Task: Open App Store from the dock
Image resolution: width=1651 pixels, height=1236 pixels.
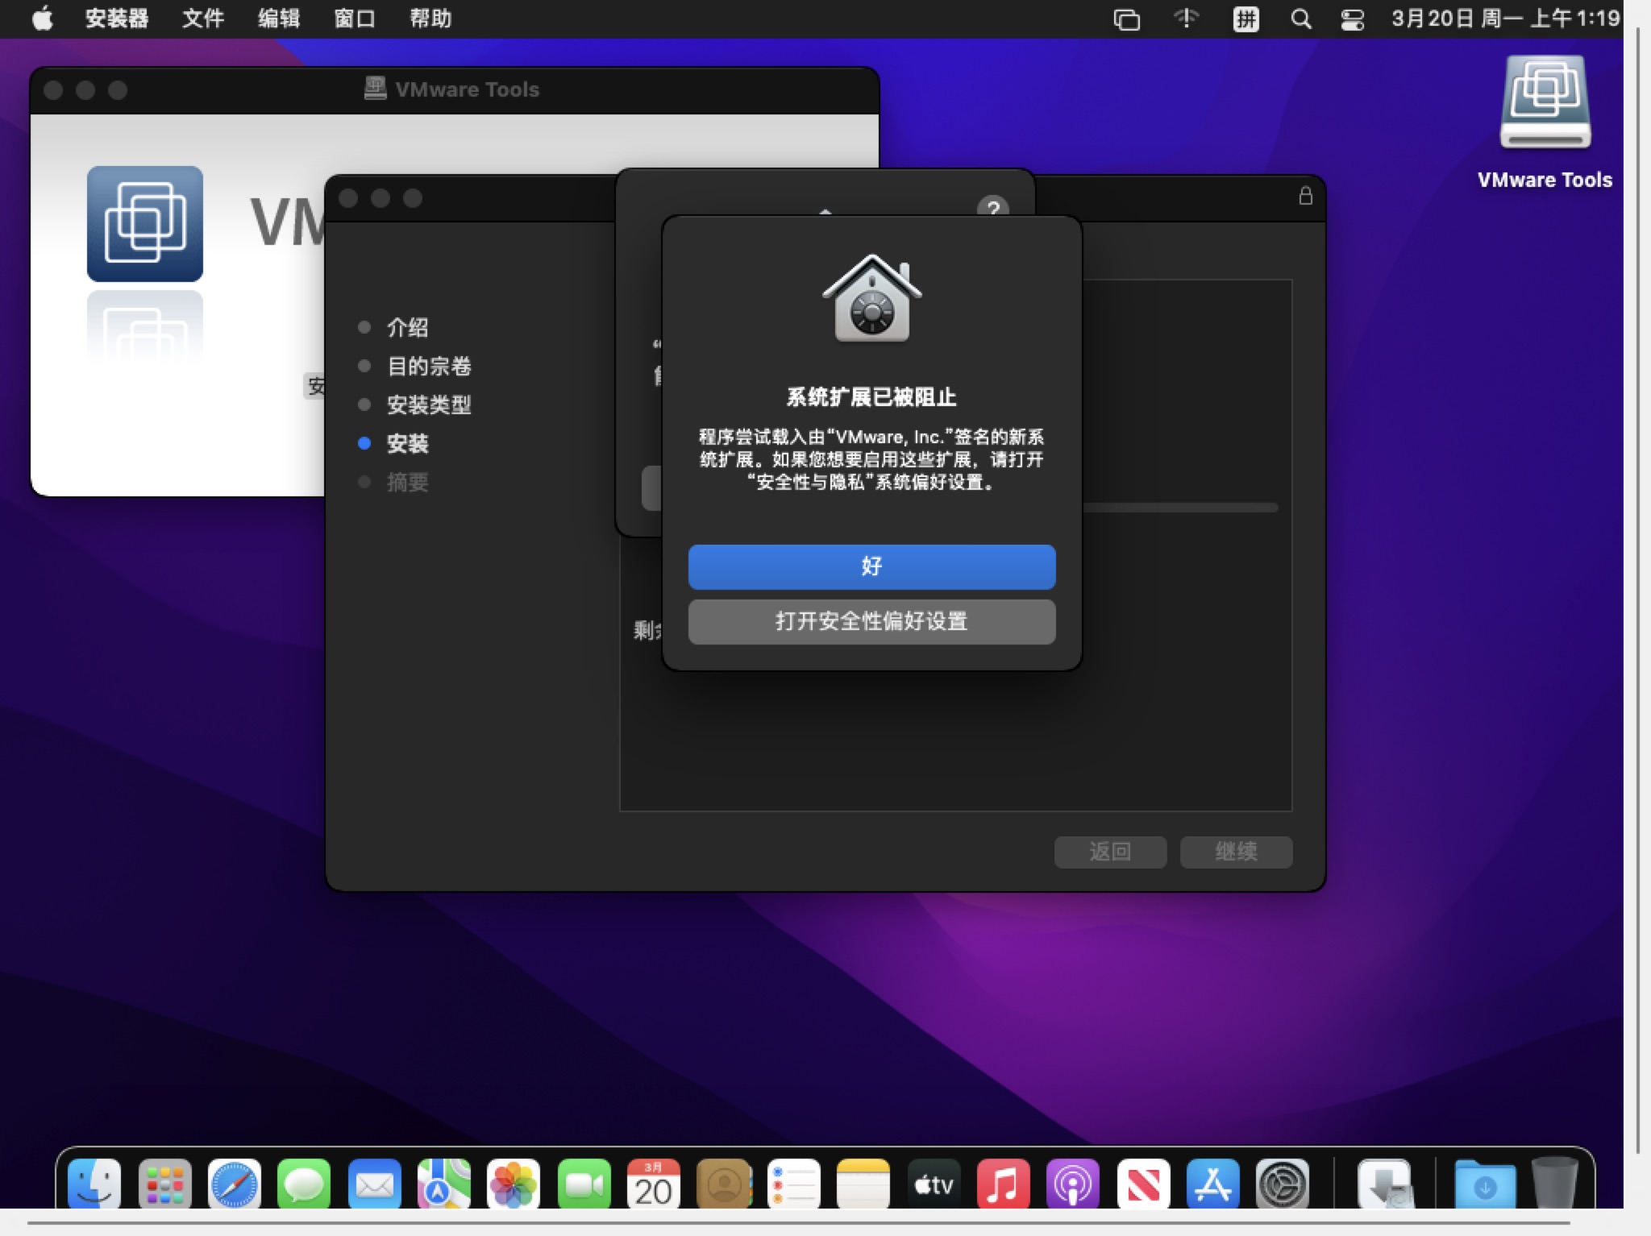Action: click(x=1212, y=1184)
